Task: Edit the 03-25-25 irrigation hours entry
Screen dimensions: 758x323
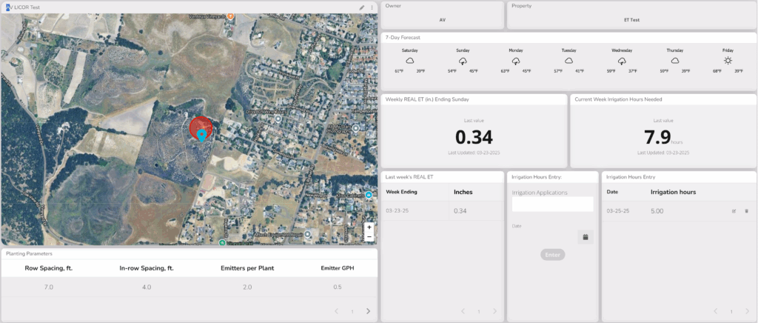Action: (734, 211)
